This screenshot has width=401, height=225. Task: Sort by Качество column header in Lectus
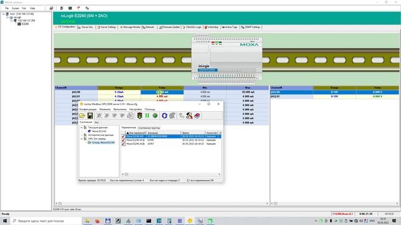point(212,133)
